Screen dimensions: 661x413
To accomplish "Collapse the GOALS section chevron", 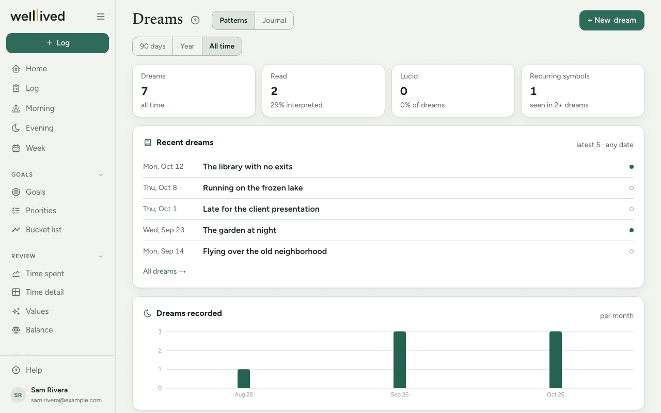I will [101, 174].
